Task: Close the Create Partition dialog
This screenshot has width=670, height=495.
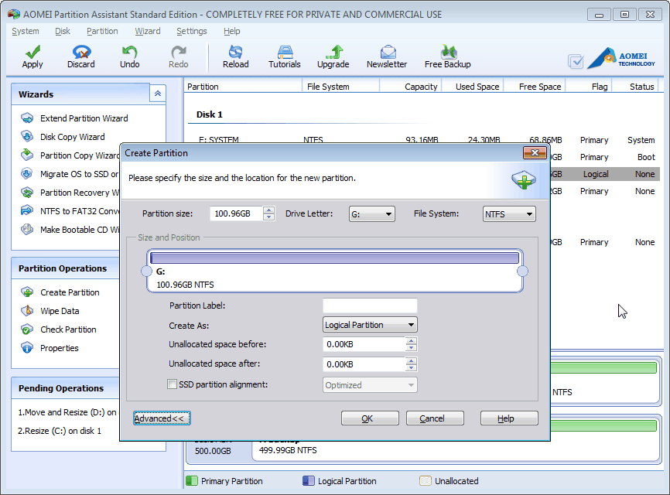Action: pos(535,153)
